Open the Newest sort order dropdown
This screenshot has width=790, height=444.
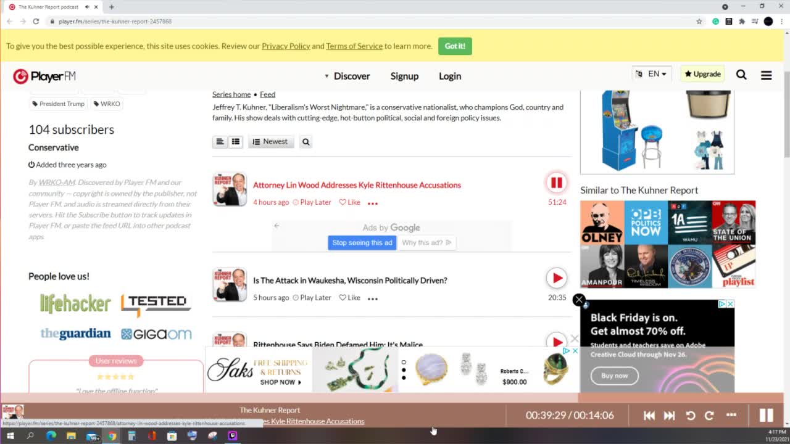coord(270,142)
